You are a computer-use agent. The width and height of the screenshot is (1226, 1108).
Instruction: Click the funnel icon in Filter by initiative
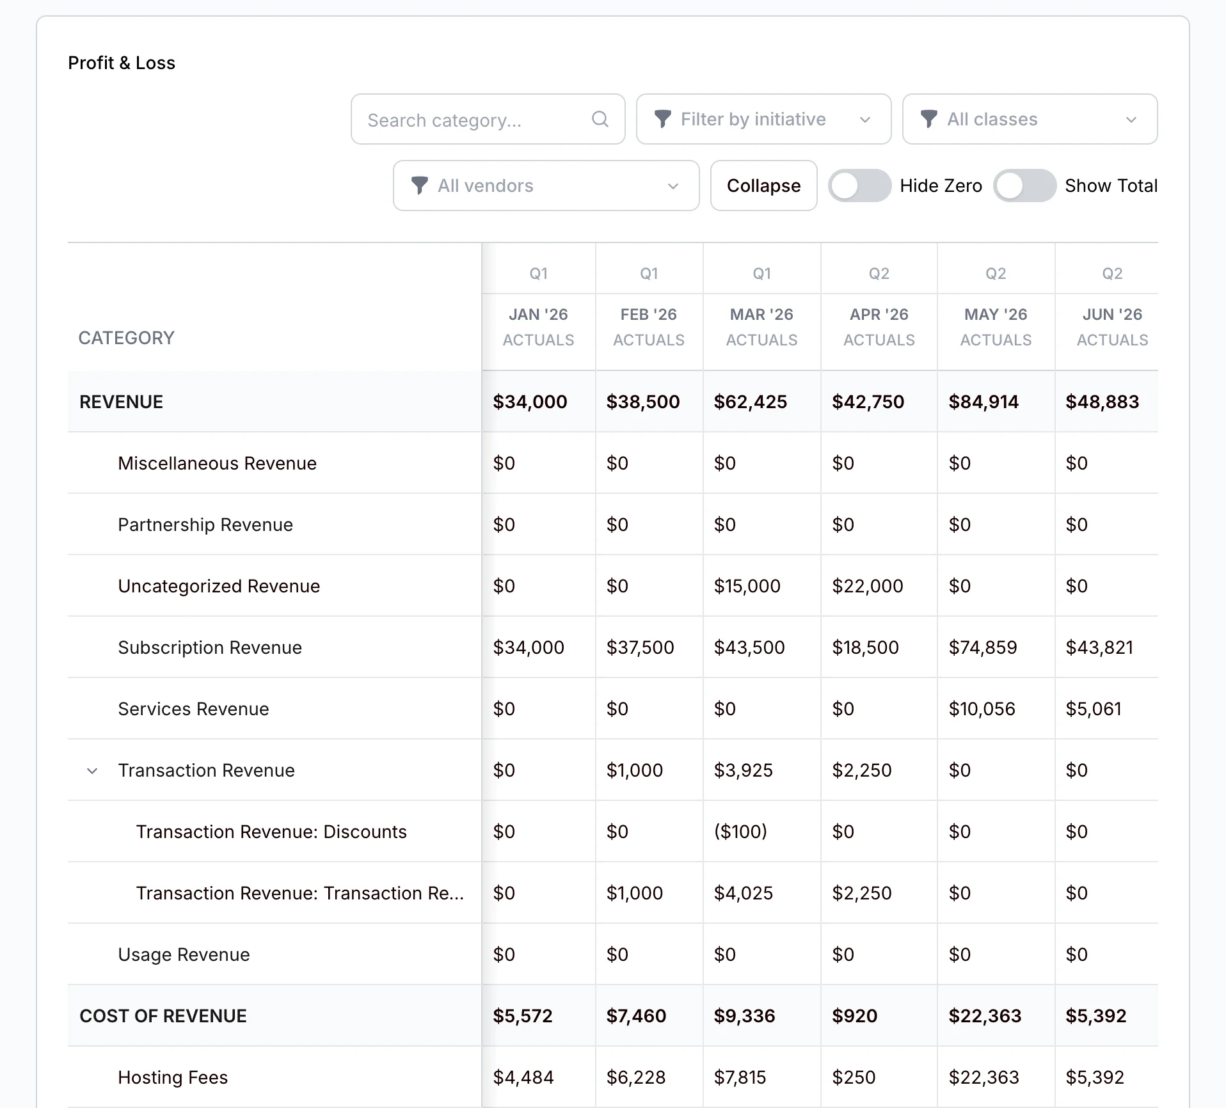(663, 119)
